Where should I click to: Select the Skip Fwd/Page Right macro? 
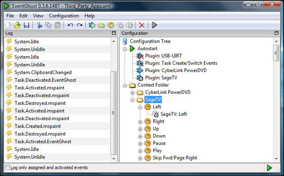tap(175, 158)
